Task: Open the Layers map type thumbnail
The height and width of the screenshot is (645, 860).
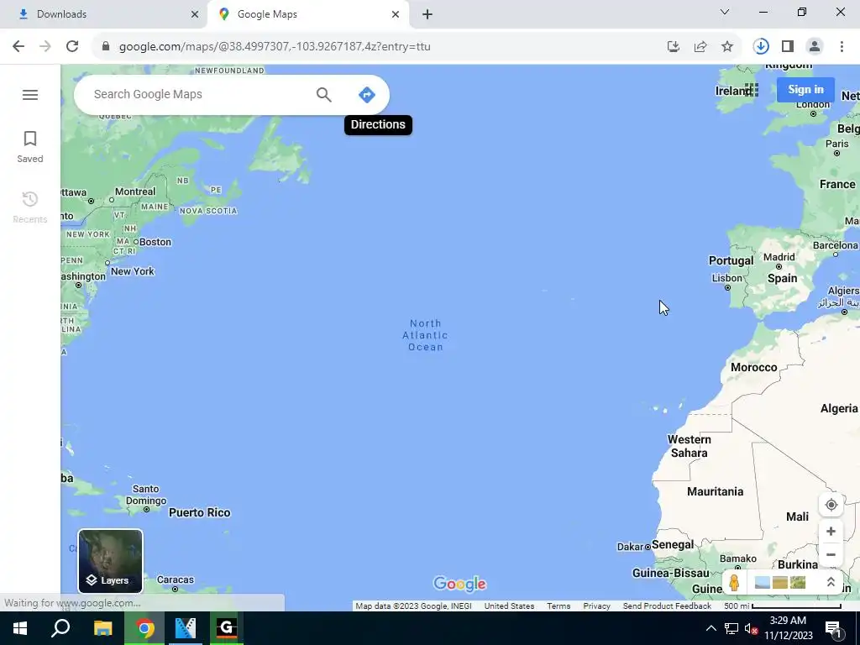Action: point(110,561)
